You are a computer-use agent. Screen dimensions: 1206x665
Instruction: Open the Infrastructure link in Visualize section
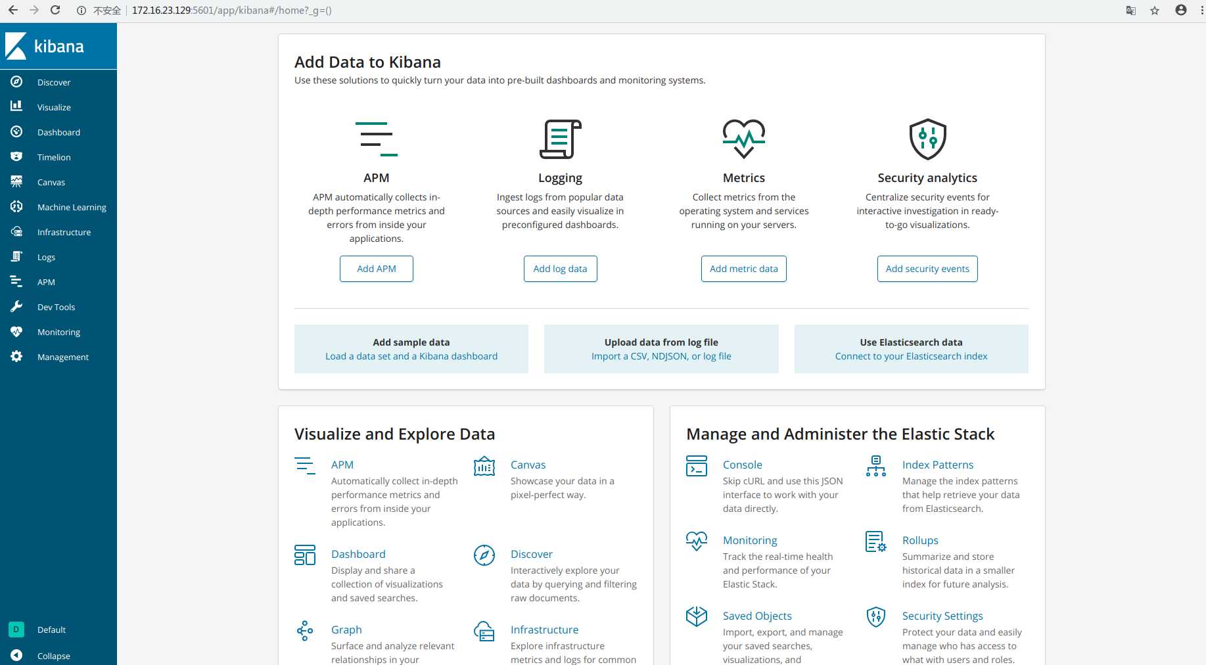(545, 630)
